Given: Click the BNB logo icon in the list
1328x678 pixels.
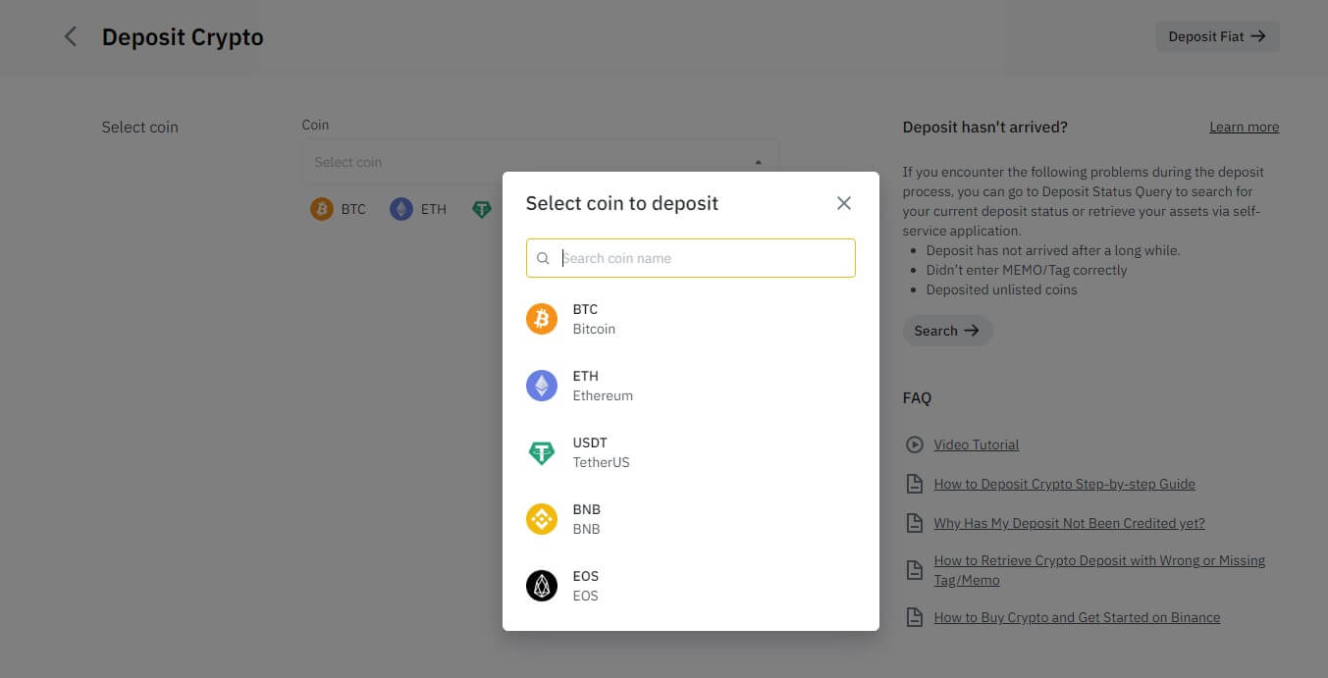Looking at the screenshot, I should point(542,519).
